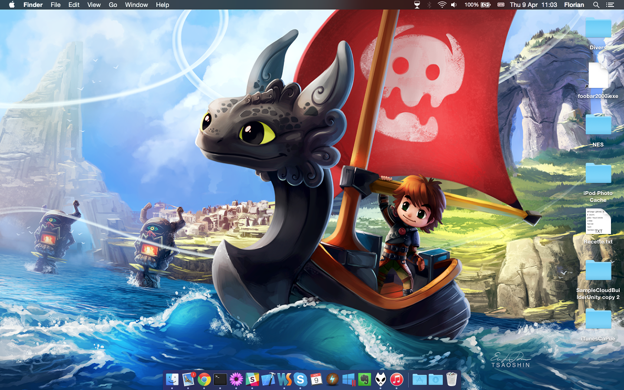Open the volume control in menu bar

click(x=454, y=5)
